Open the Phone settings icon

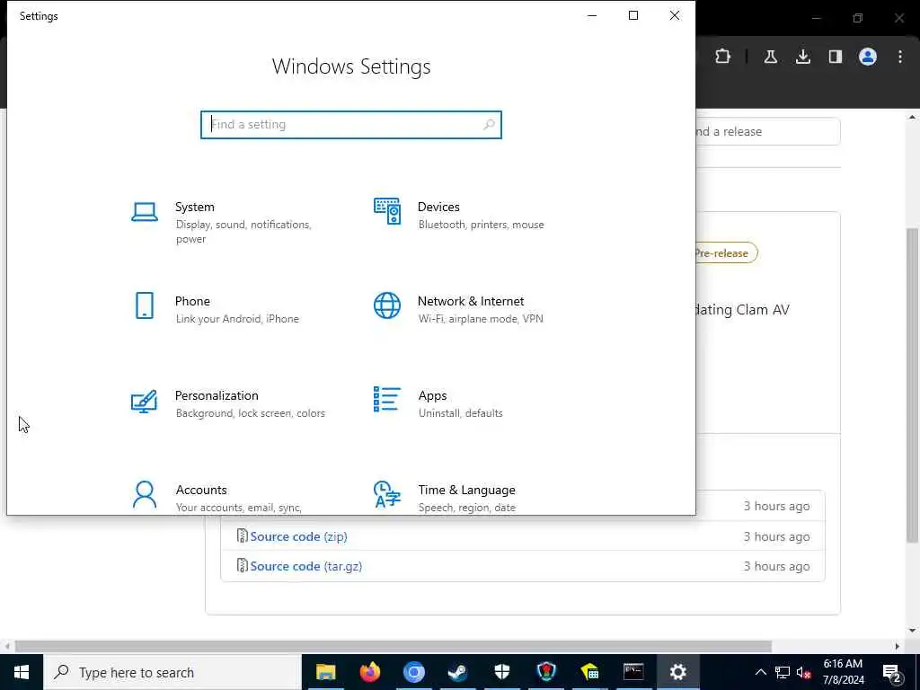pos(145,305)
